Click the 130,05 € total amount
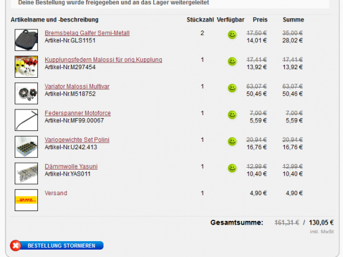The image size is (343, 257). click(322, 223)
